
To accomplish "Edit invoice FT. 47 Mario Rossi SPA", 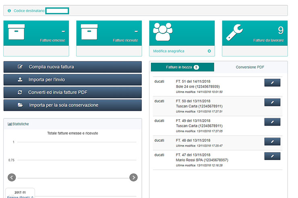I will pos(272,156).
